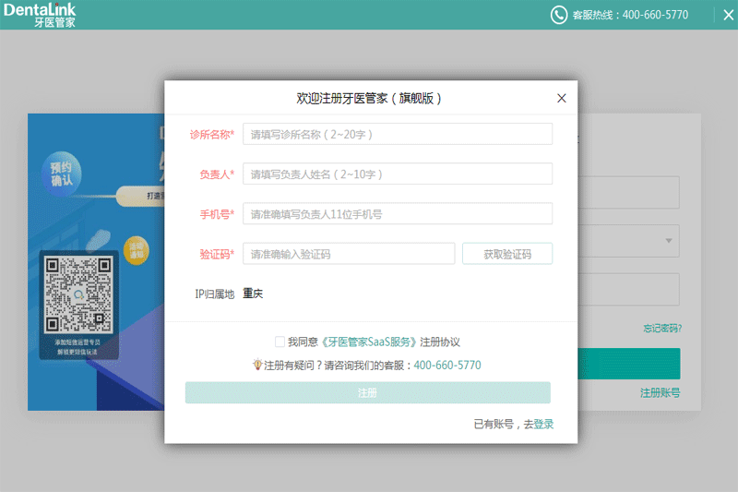Screen dimensions: 738x492
Task: Click the 忘记密码 forgot password link
Action: [662, 329]
